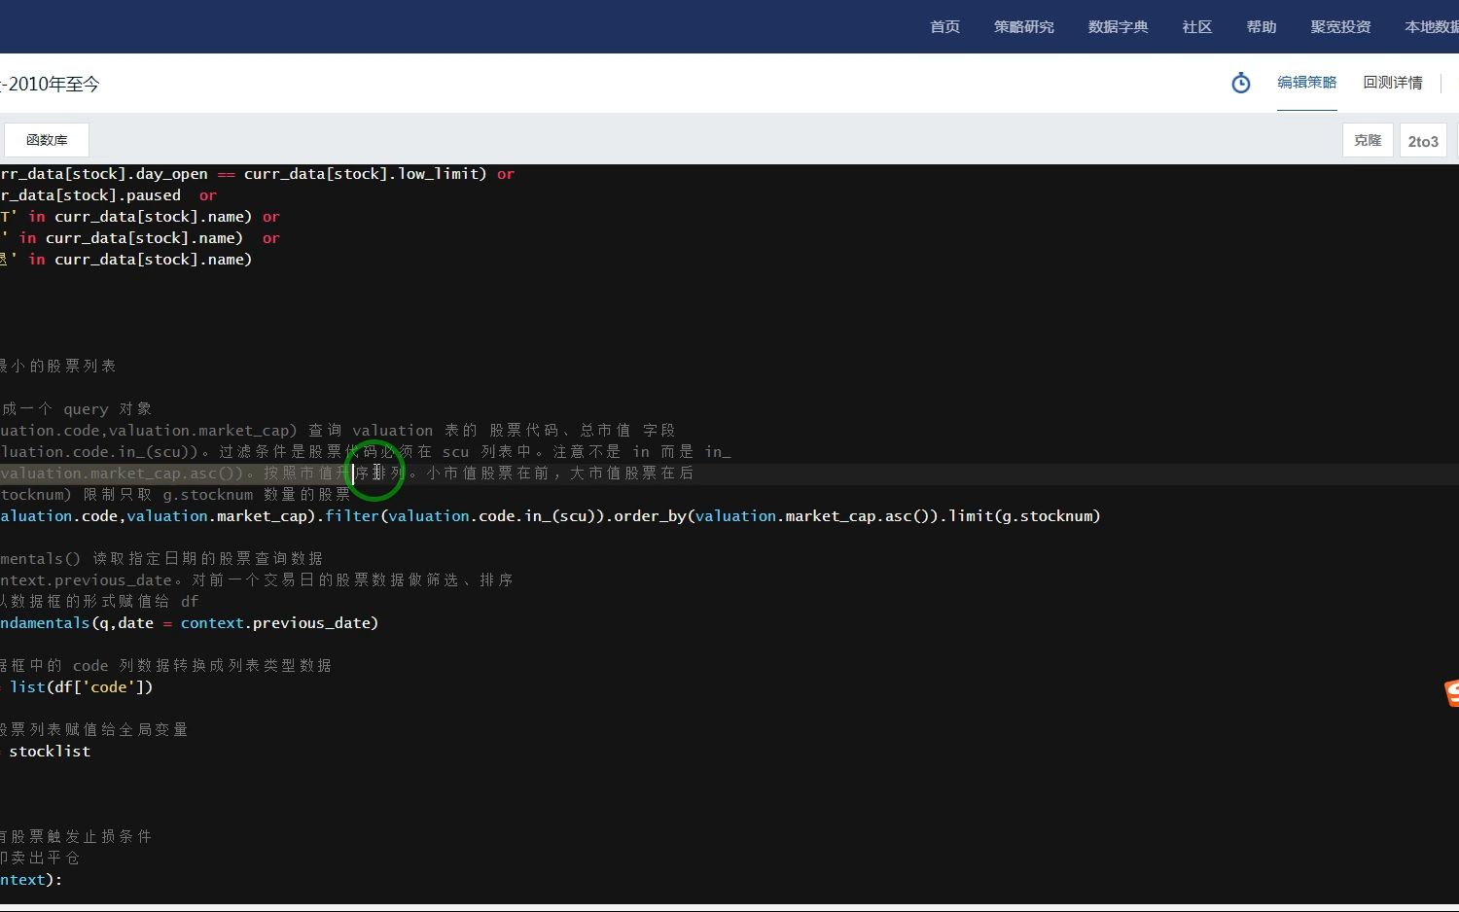The width and height of the screenshot is (1459, 912).
Task: Open the 策略研究 menu
Action: coord(1023,27)
